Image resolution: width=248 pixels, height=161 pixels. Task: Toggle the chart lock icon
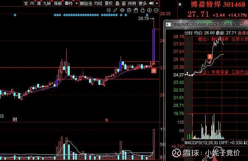click(x=143, y=10)
